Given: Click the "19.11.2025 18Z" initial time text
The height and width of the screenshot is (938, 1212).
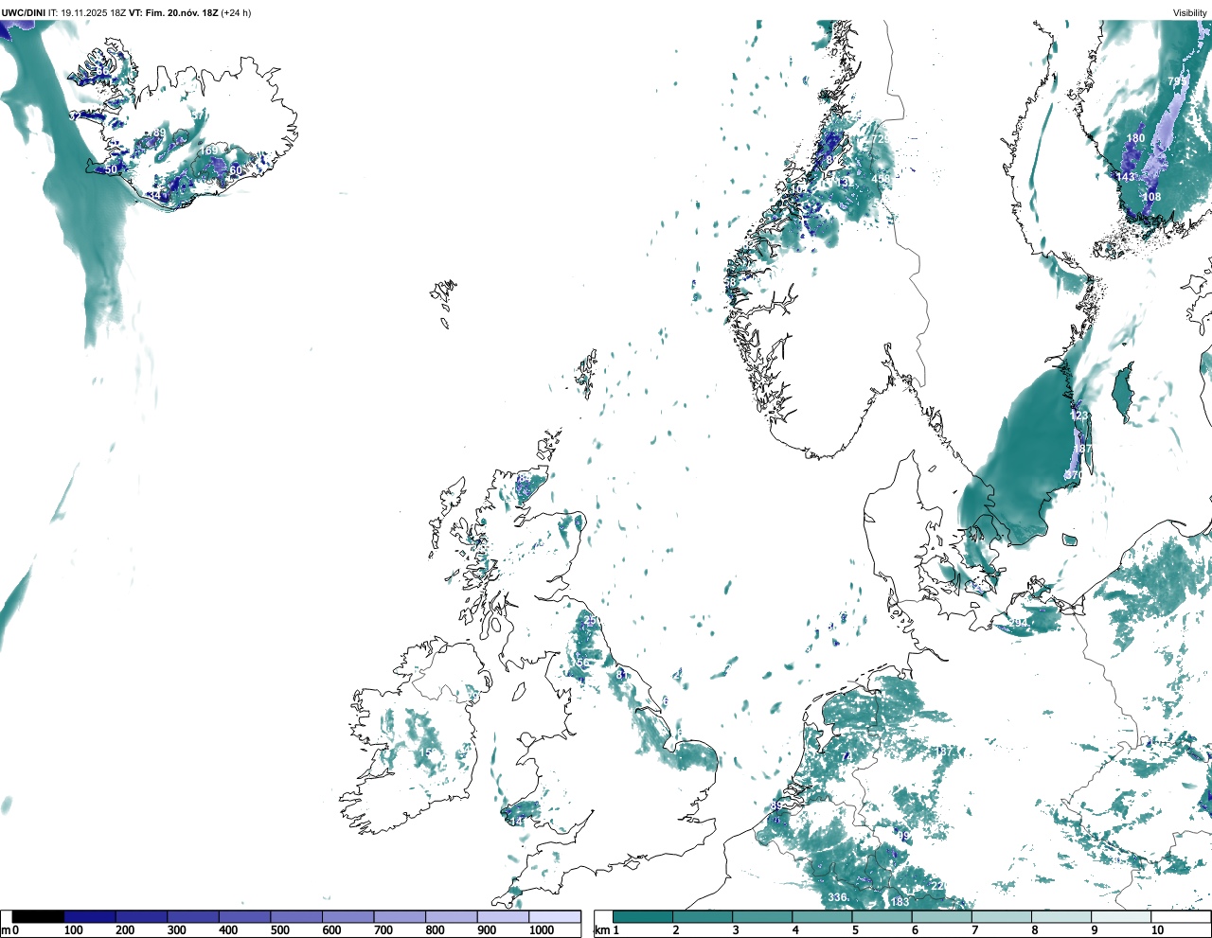Looking at the screenshot, I should pos(94,12).
